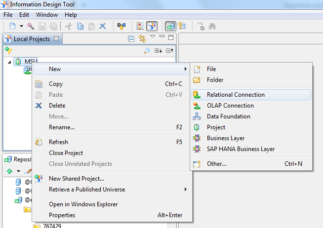This screenshot has height=228, width=323.
Task: Click the picture view toolbar icon
Action: pos(140,26)
